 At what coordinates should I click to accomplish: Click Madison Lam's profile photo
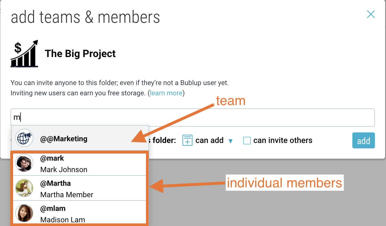click(x=24, y=213)
